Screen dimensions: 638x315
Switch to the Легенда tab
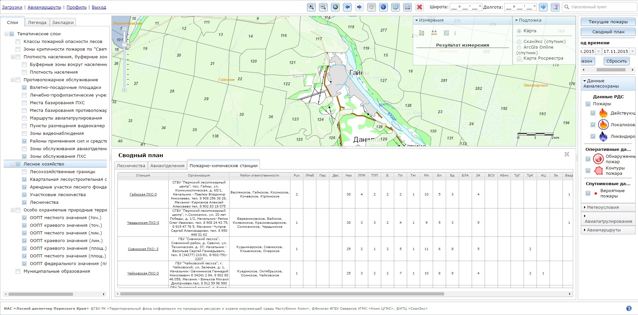click(x=37, y=22)
